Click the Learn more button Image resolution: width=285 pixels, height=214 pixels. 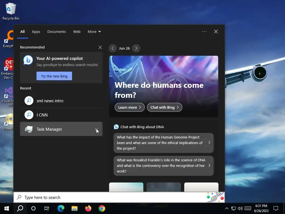coord(130,107)
